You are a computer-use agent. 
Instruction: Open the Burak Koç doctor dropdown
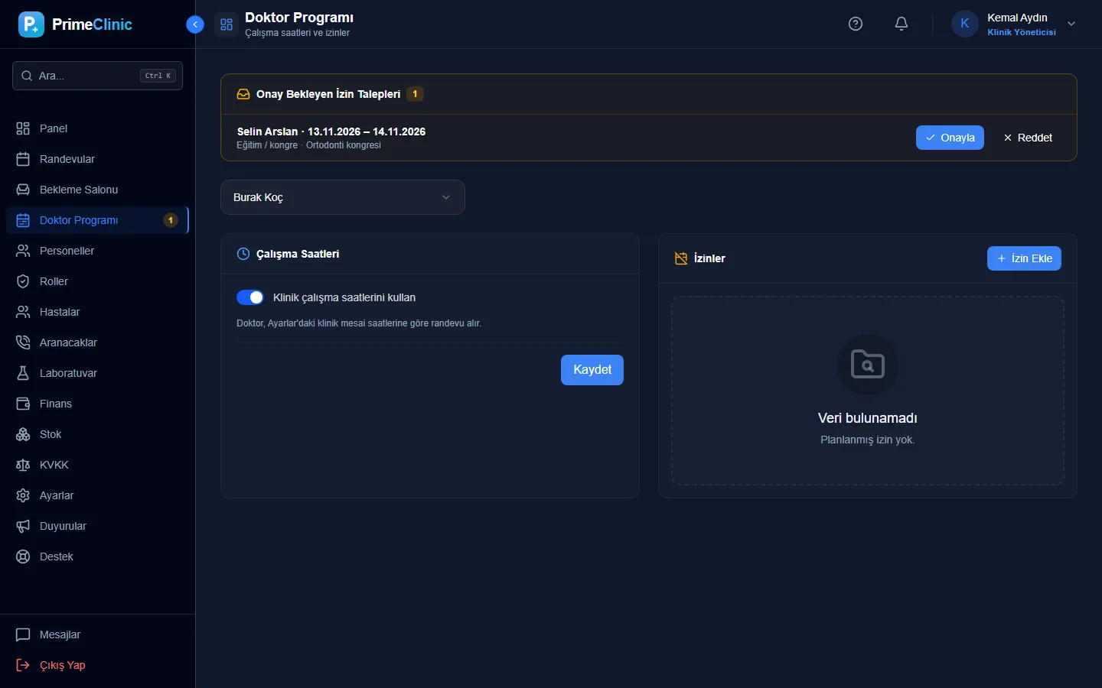[342, 197]
